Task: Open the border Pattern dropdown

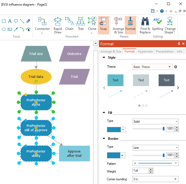Action: (x=176, y=163)
